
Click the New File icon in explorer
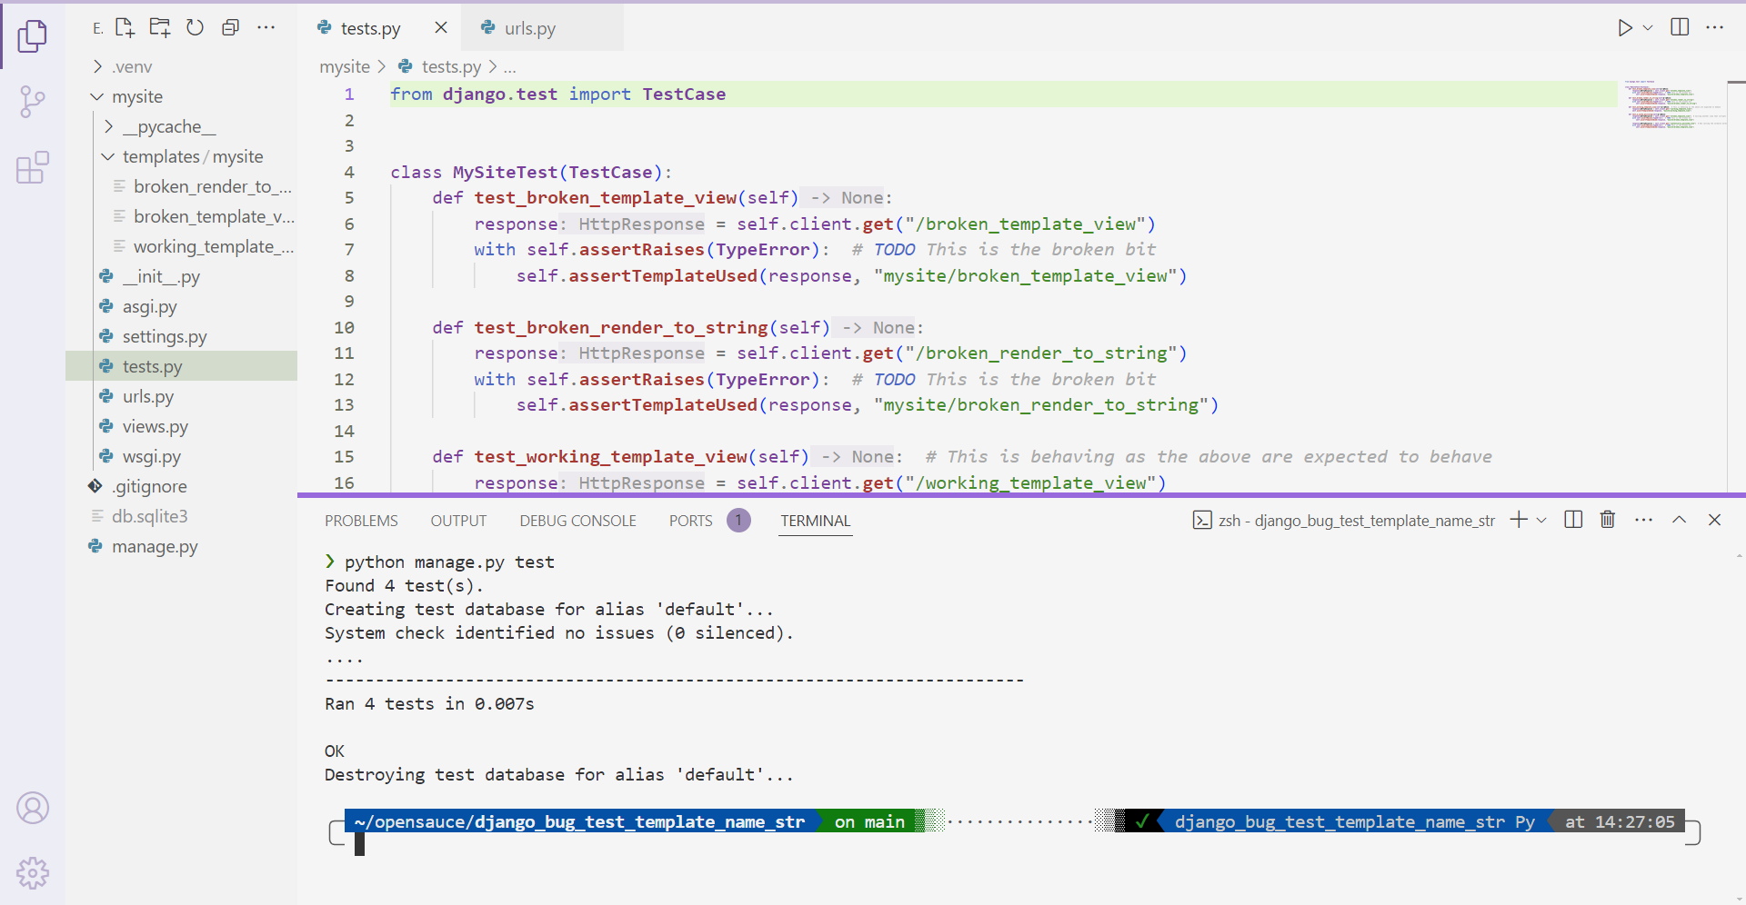125,27
